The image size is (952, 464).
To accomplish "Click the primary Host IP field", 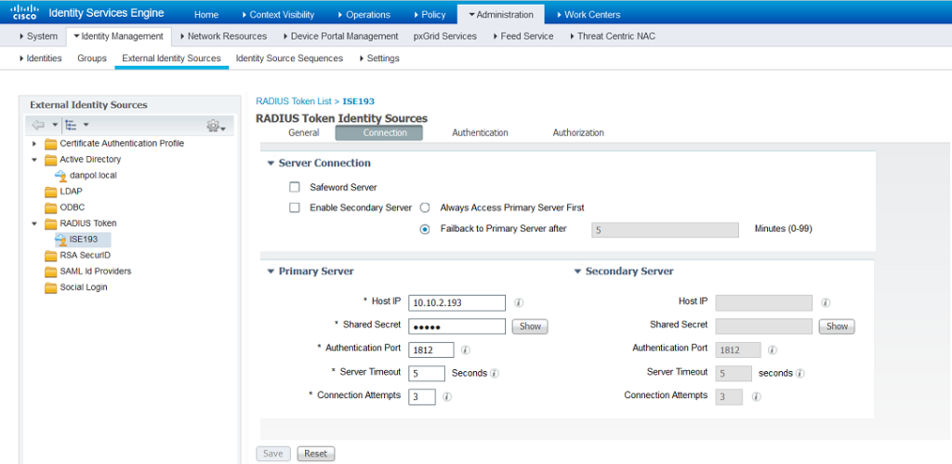I will tap(456, 302).
